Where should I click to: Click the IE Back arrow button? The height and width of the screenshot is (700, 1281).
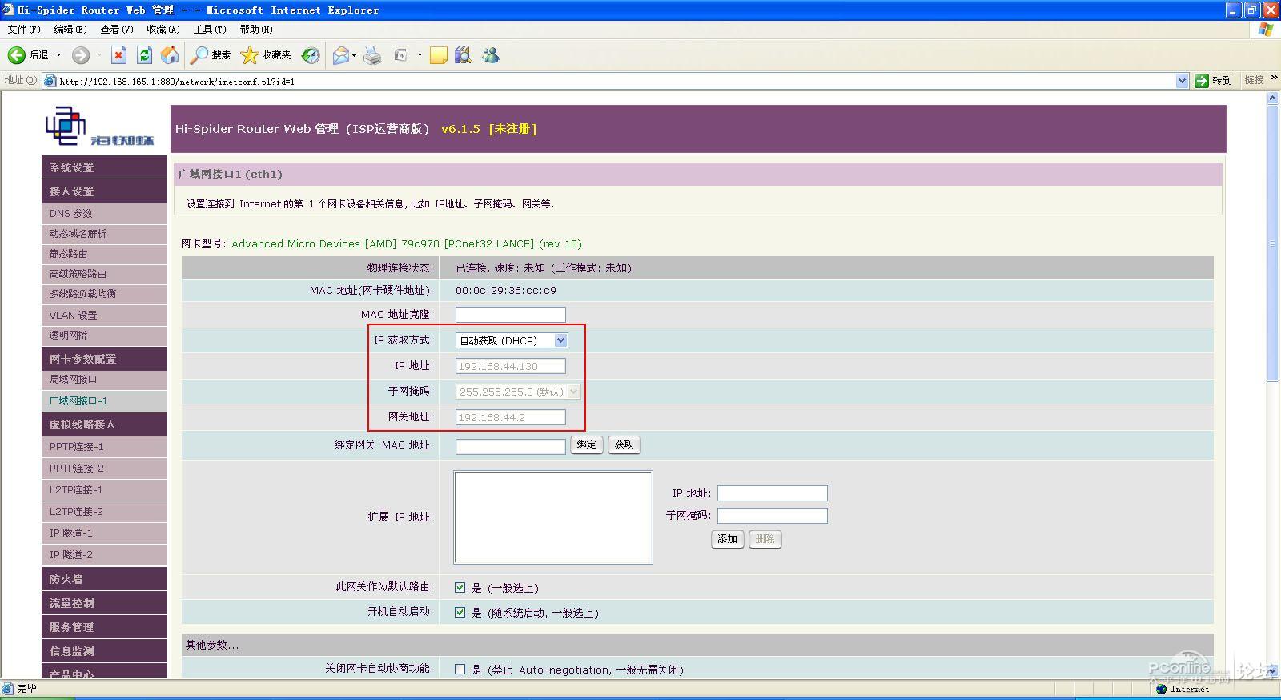click(x=17, y=55)
